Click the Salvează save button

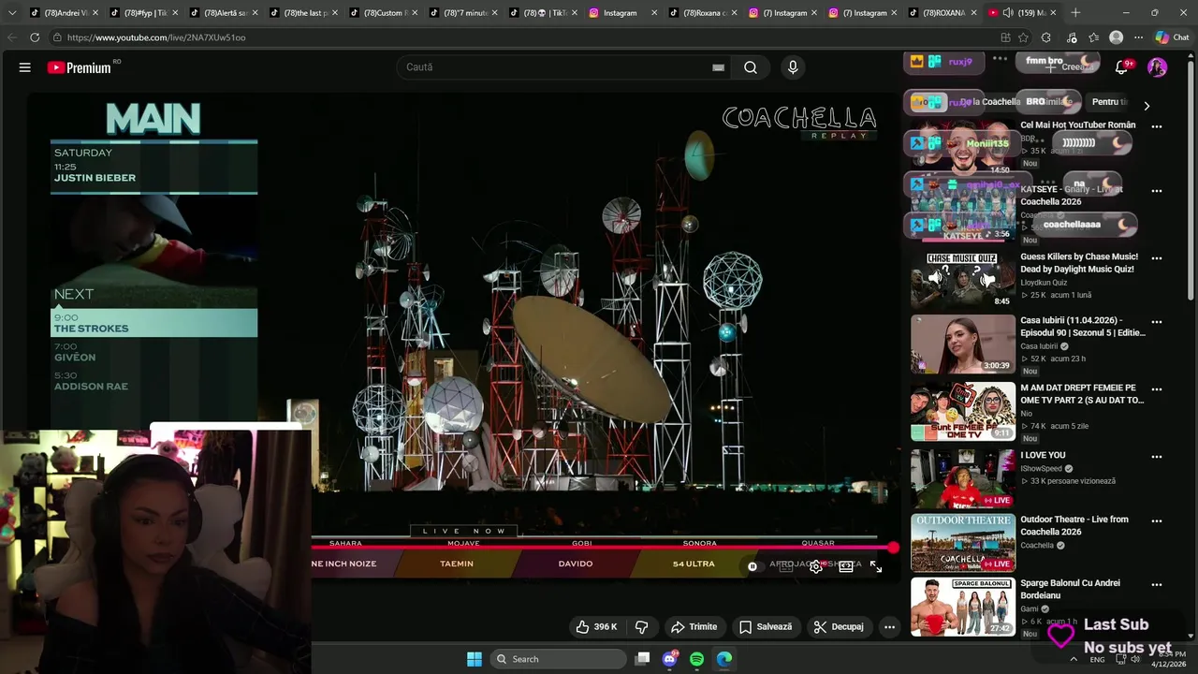[765, 627]
